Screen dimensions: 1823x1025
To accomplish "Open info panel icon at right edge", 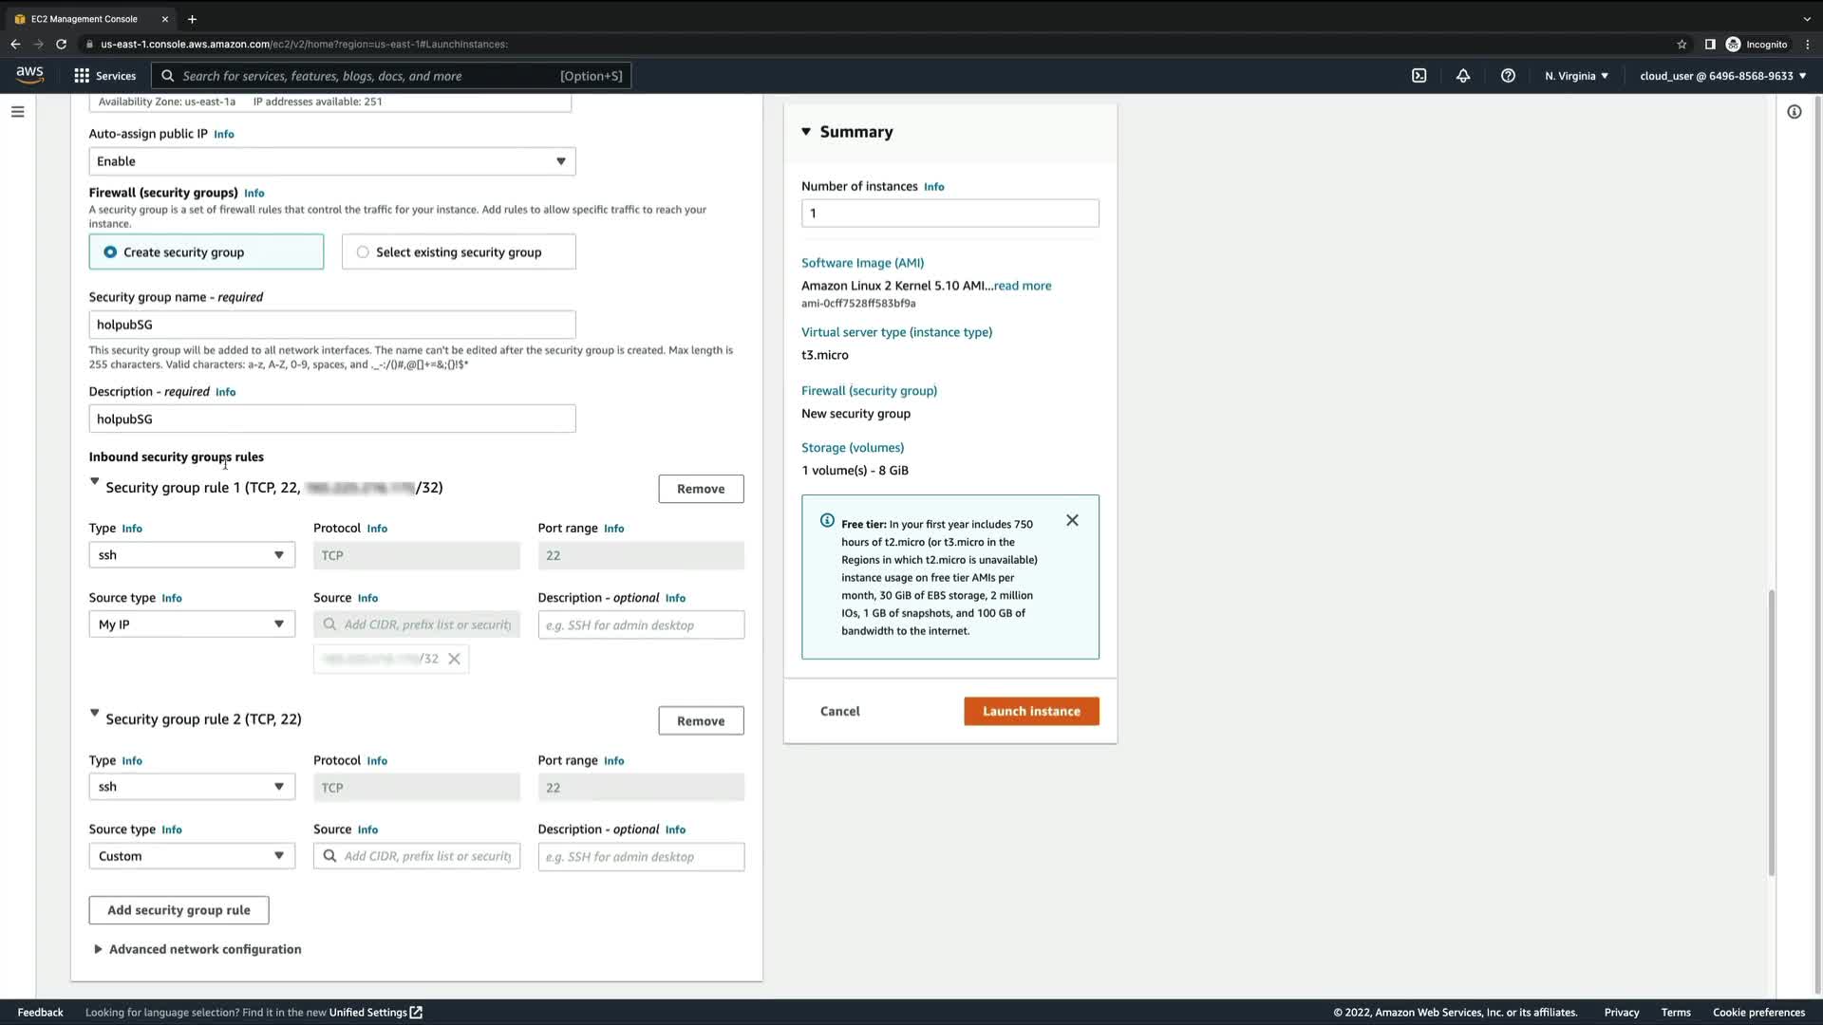I will coord(1794,112).
